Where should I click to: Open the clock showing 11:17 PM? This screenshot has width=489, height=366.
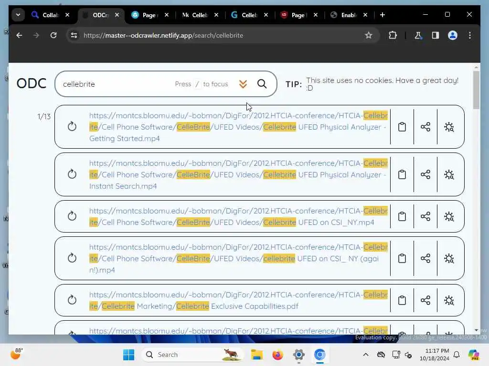point(435,355)
